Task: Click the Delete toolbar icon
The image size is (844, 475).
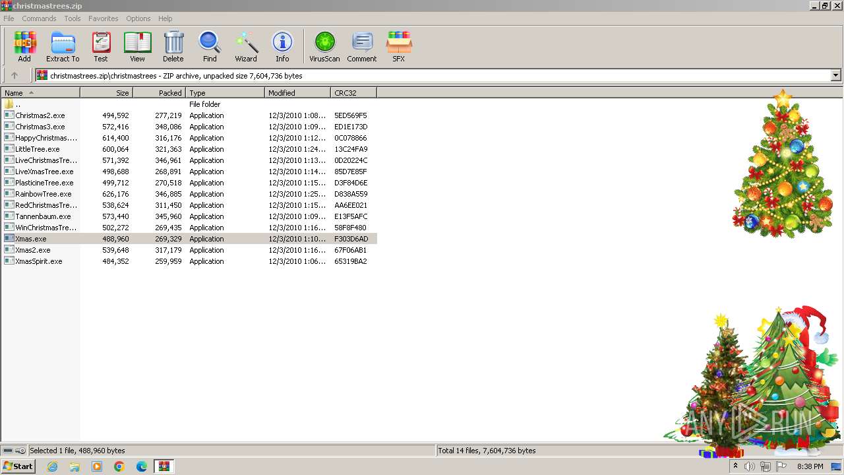Action: [173, 46]
